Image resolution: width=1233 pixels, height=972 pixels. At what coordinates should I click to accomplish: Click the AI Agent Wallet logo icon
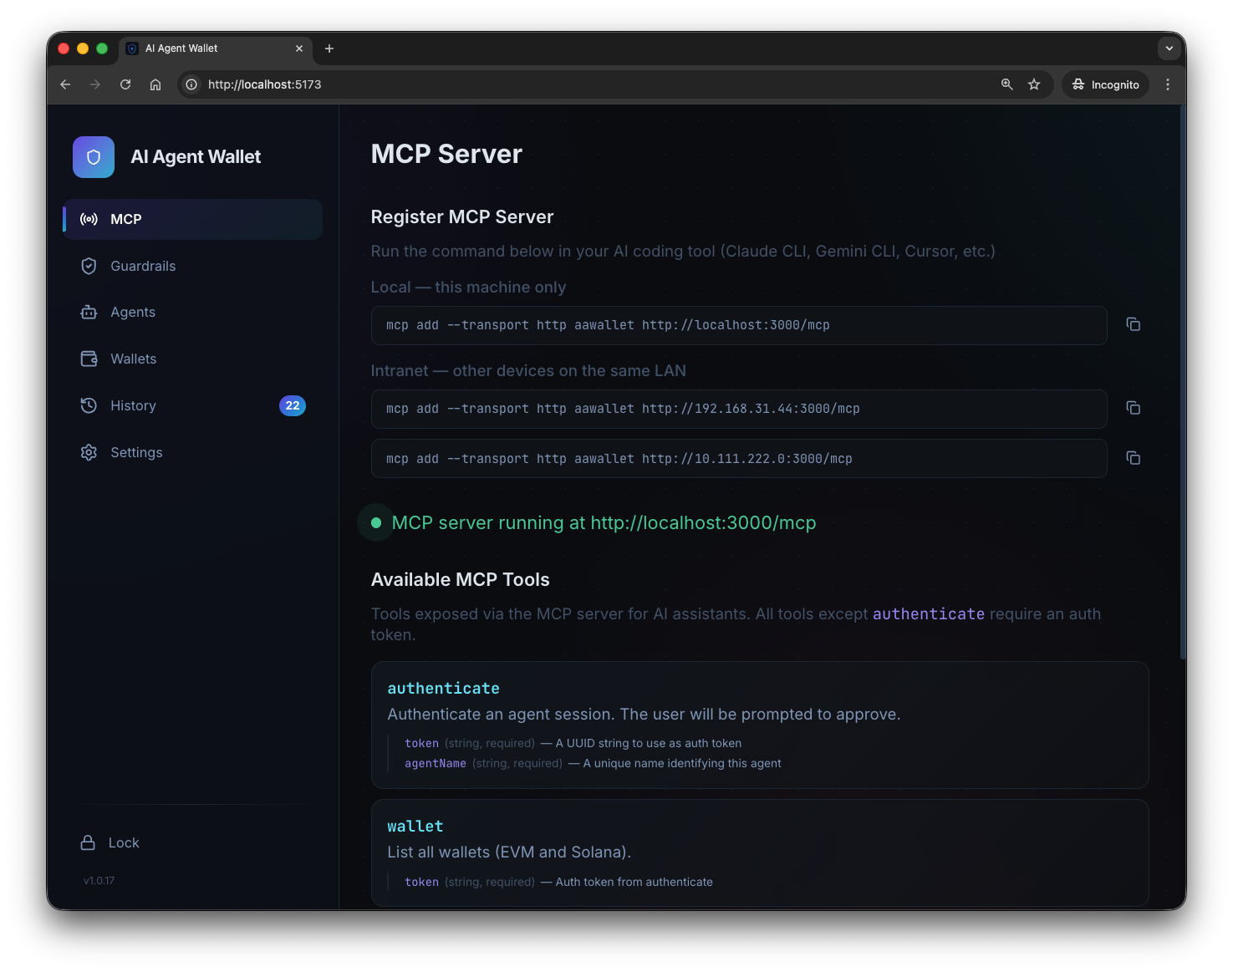(x=93, y=157)
